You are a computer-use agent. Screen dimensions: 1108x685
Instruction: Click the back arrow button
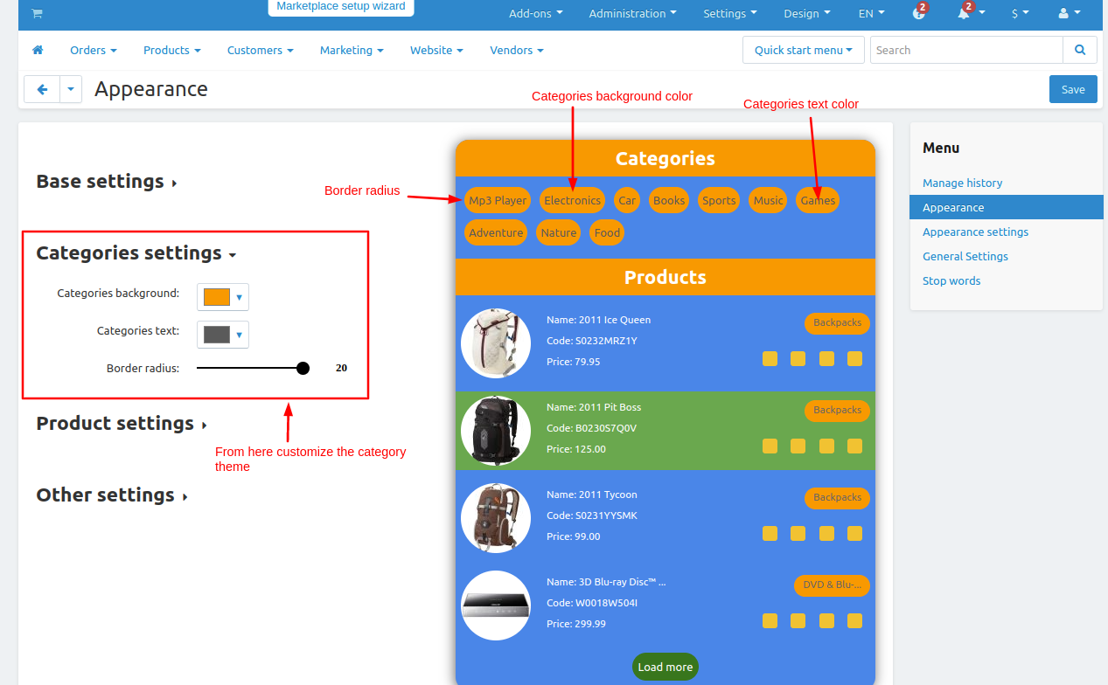tap(42, 89)
